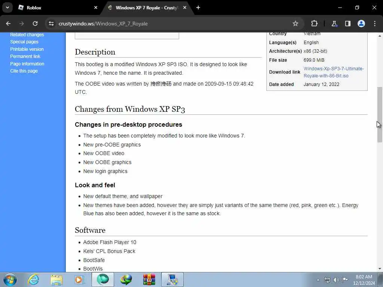Image resolution: width=383 pixels, height=287 pixels.
Task: Toggle the side panel icon
Action: tap(347, 24)
